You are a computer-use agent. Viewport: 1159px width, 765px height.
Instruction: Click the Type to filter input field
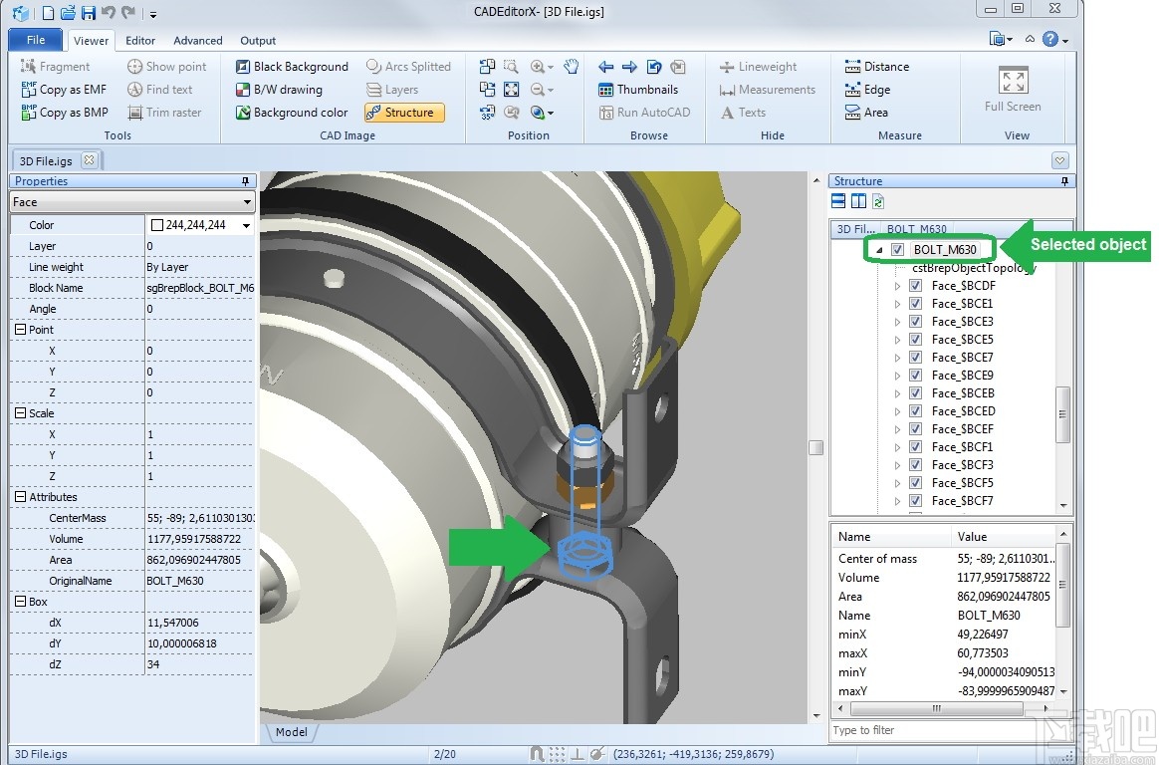coord(946,730)
